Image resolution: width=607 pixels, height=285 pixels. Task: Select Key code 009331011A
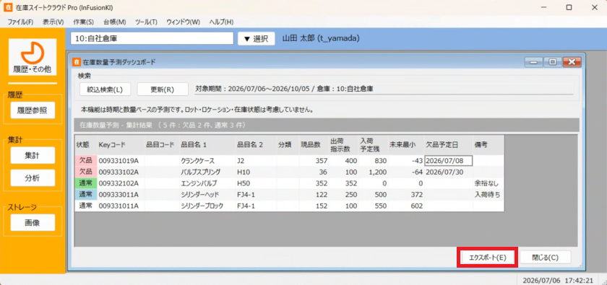tap(121, 206)
